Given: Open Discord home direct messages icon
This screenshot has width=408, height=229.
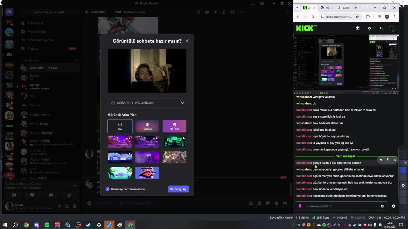Looking at the screenshot, I should pyautogui.click(x=10, y=12).
